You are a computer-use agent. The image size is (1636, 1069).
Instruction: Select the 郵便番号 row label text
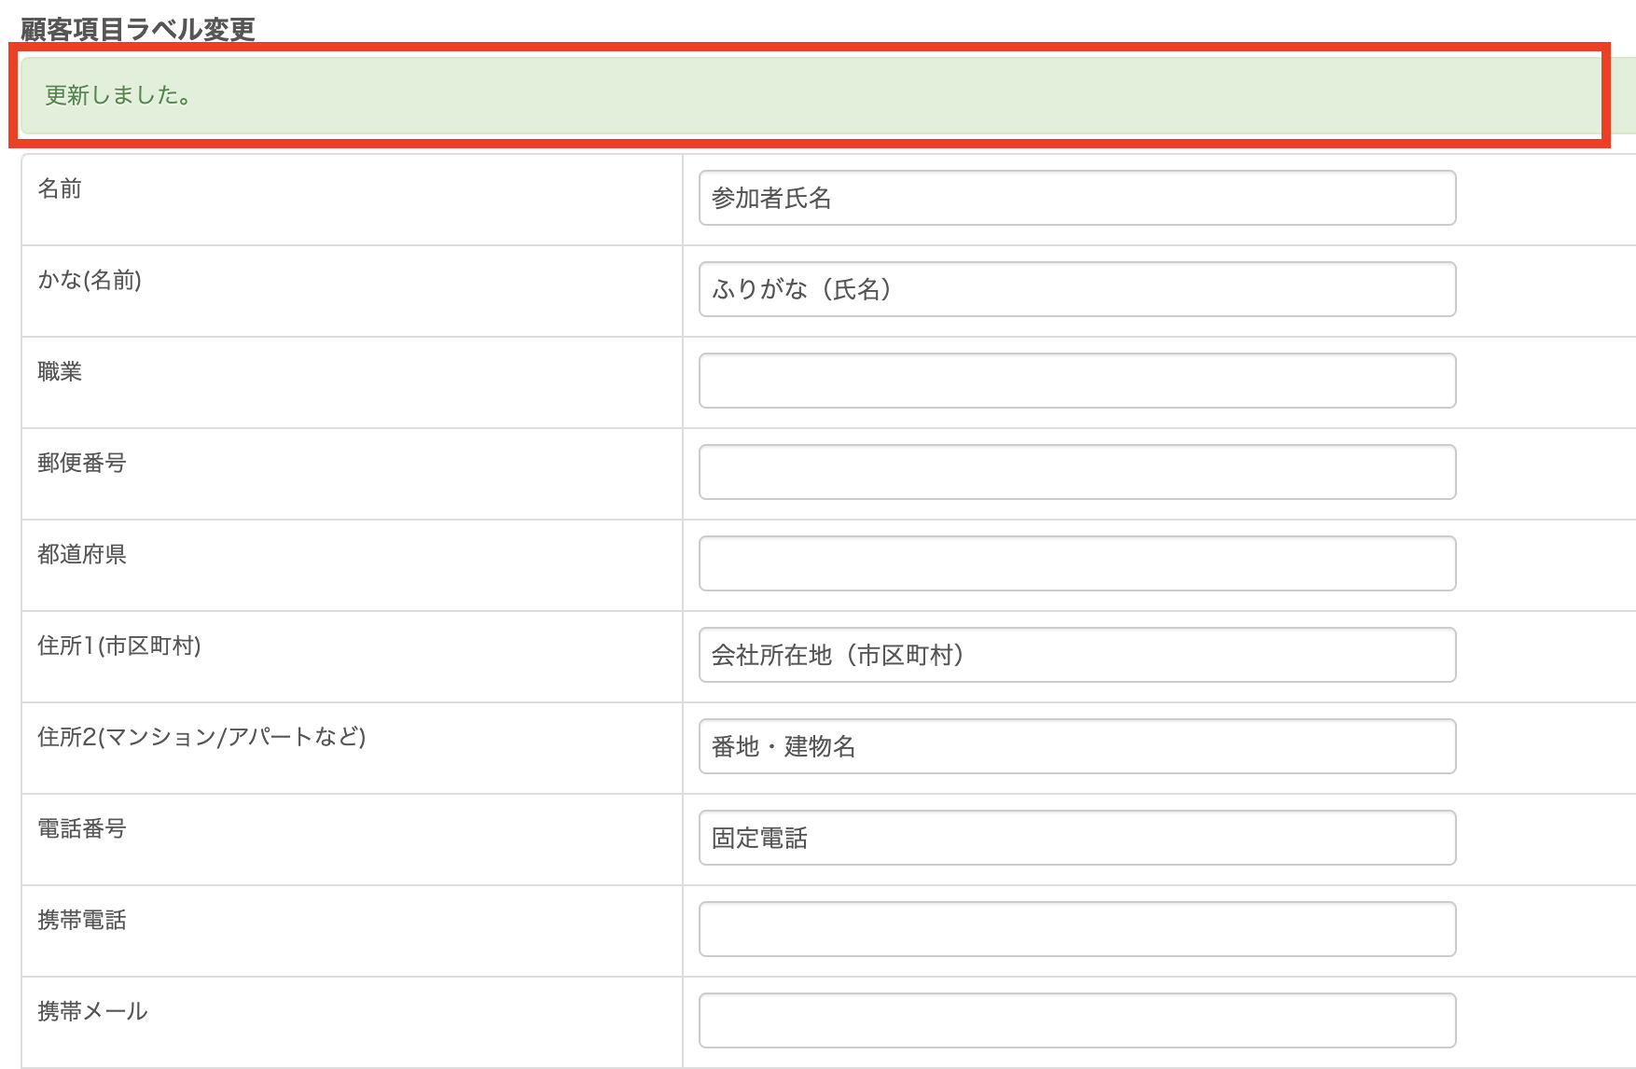[x=82, y=464]
